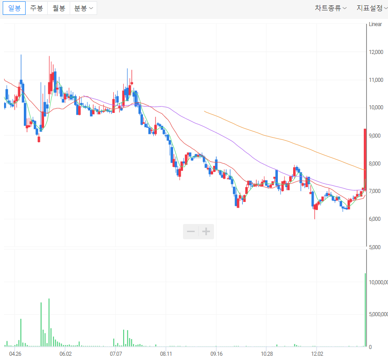Image resolution: width=388 pixels, height=358 pixels.
Task: Click the 09.16 date axis label
Action: (x=217, y=354)
